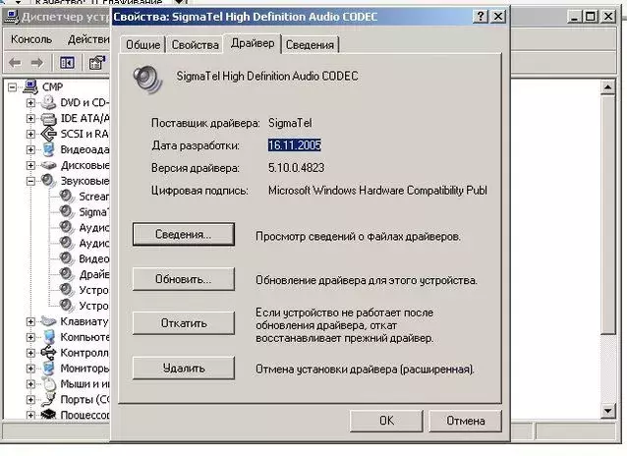Expand the Мыши node
Screen dimensions: 627x456
[30, 383]
